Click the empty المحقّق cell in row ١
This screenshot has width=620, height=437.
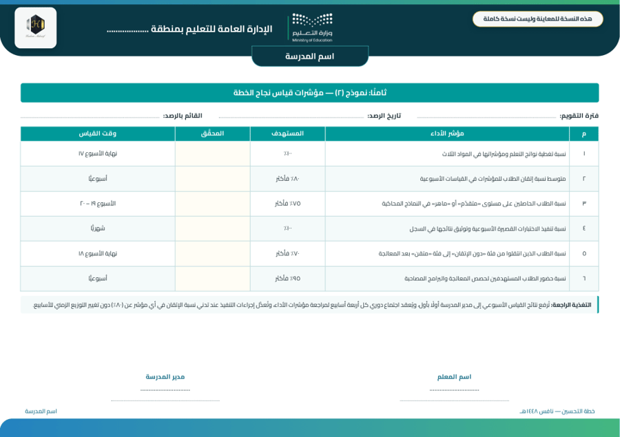[212, 153]
